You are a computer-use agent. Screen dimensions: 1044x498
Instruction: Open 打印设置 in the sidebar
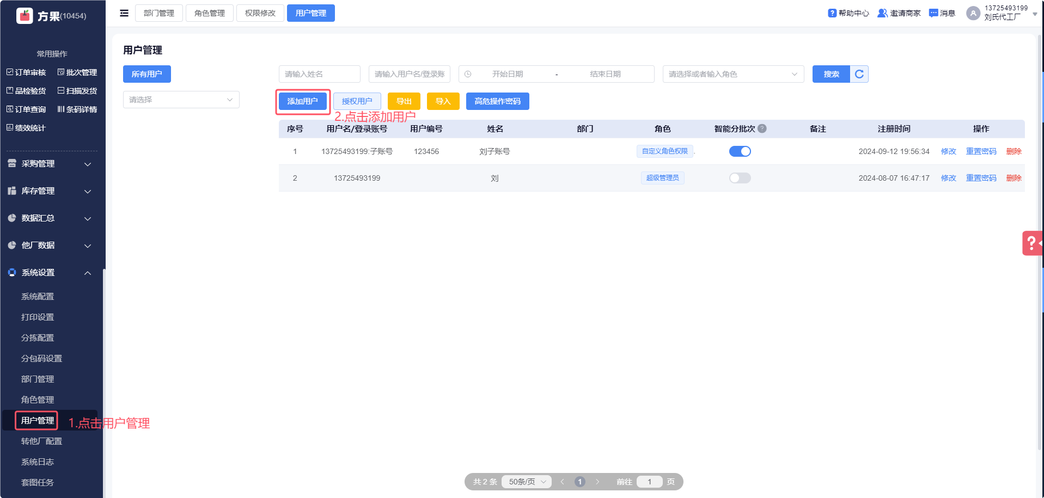[38, 317]
